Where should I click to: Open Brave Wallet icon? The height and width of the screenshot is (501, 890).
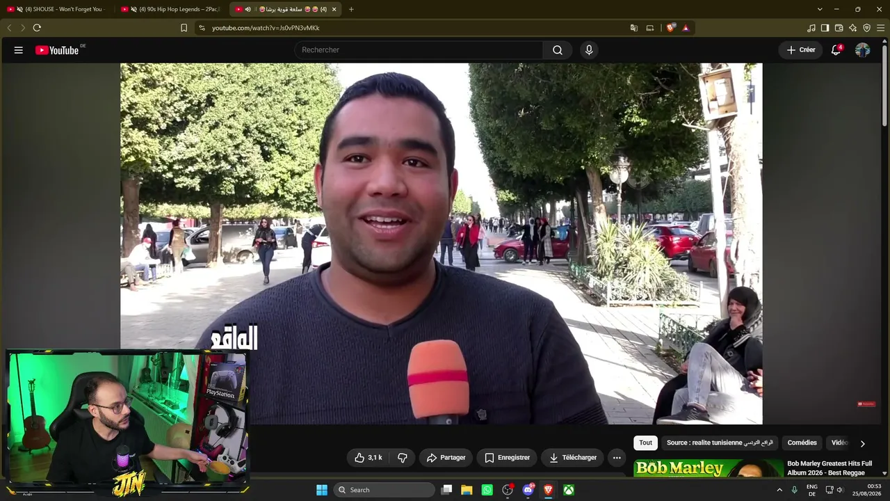pos(839,28)
